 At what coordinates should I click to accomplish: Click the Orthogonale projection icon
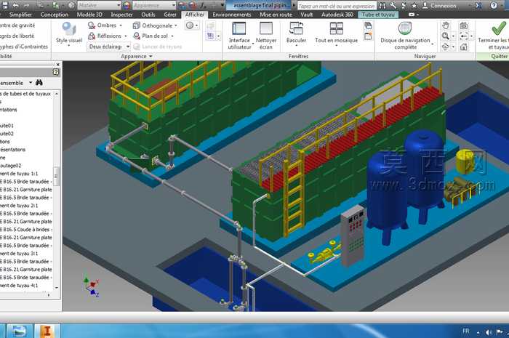click(137, 25)
